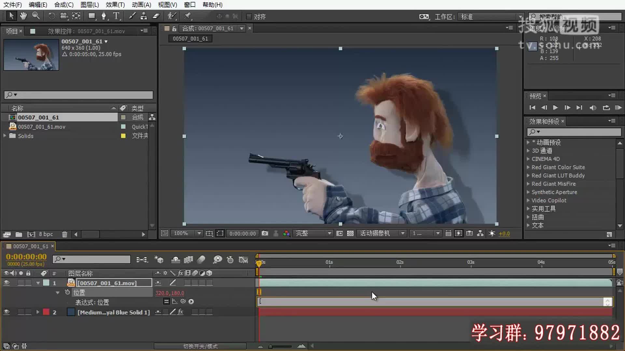Expand the Medium Royal Blue Solid layer
Screen dimensions: 625x351
tap(38, 312)
